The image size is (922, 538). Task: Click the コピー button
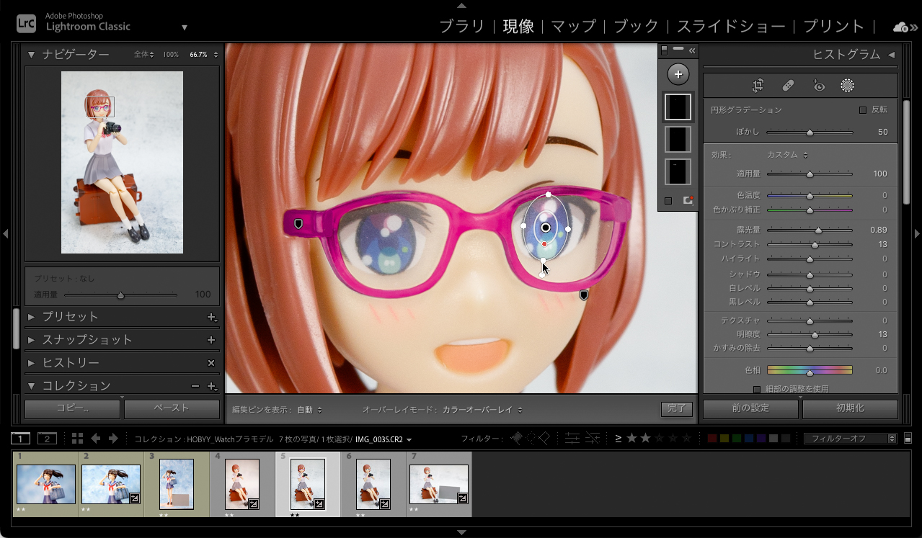coord(72,408)
